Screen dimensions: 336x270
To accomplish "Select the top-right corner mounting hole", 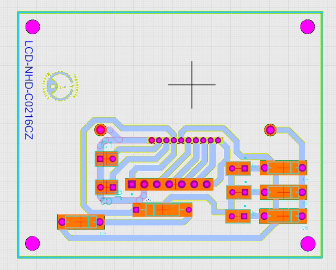I will pyautogui.click(x=307, y=27).
